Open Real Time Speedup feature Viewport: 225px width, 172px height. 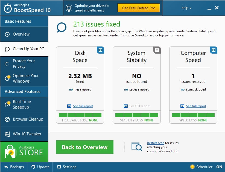[24, 104]
